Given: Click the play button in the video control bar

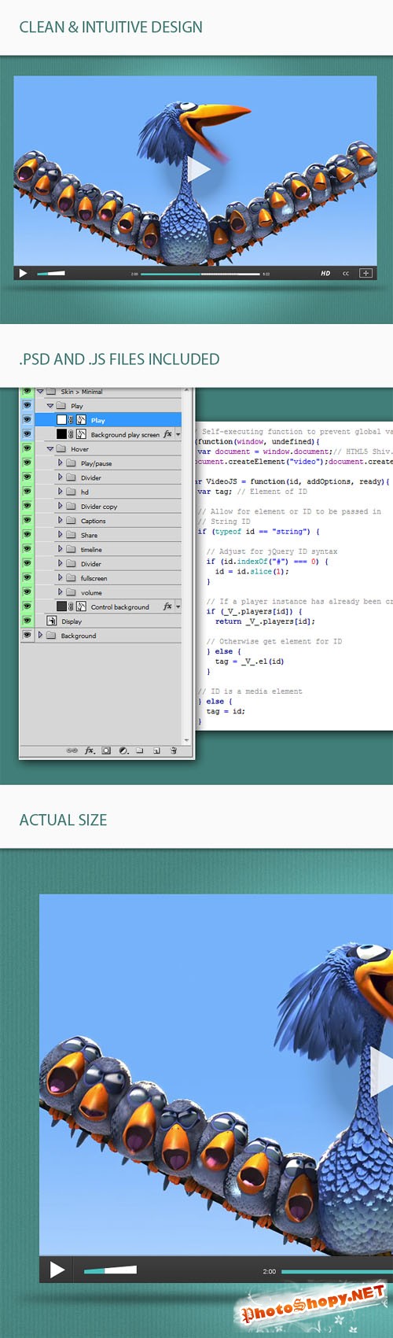Looking at the screenshot, I should 23,273.
